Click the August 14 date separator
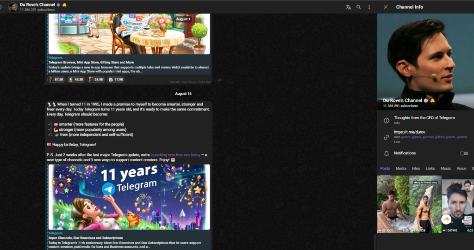Image resolution: width=474 pixels, height=250 pixels. point(183,94)
